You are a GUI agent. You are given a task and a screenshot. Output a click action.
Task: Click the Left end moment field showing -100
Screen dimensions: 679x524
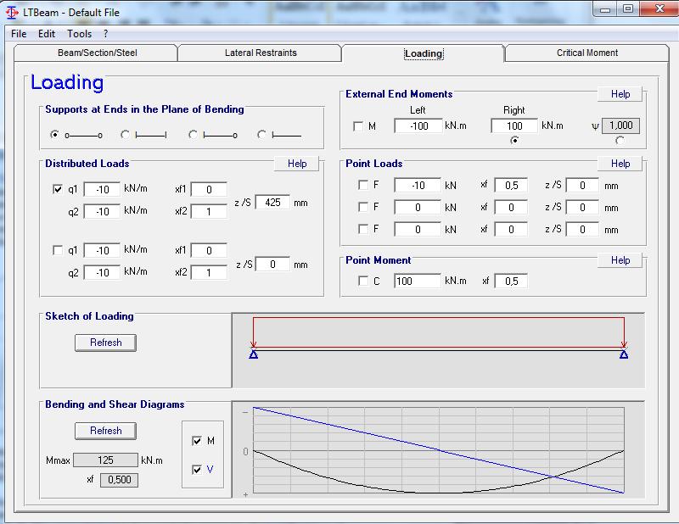(x=418, y=126)
